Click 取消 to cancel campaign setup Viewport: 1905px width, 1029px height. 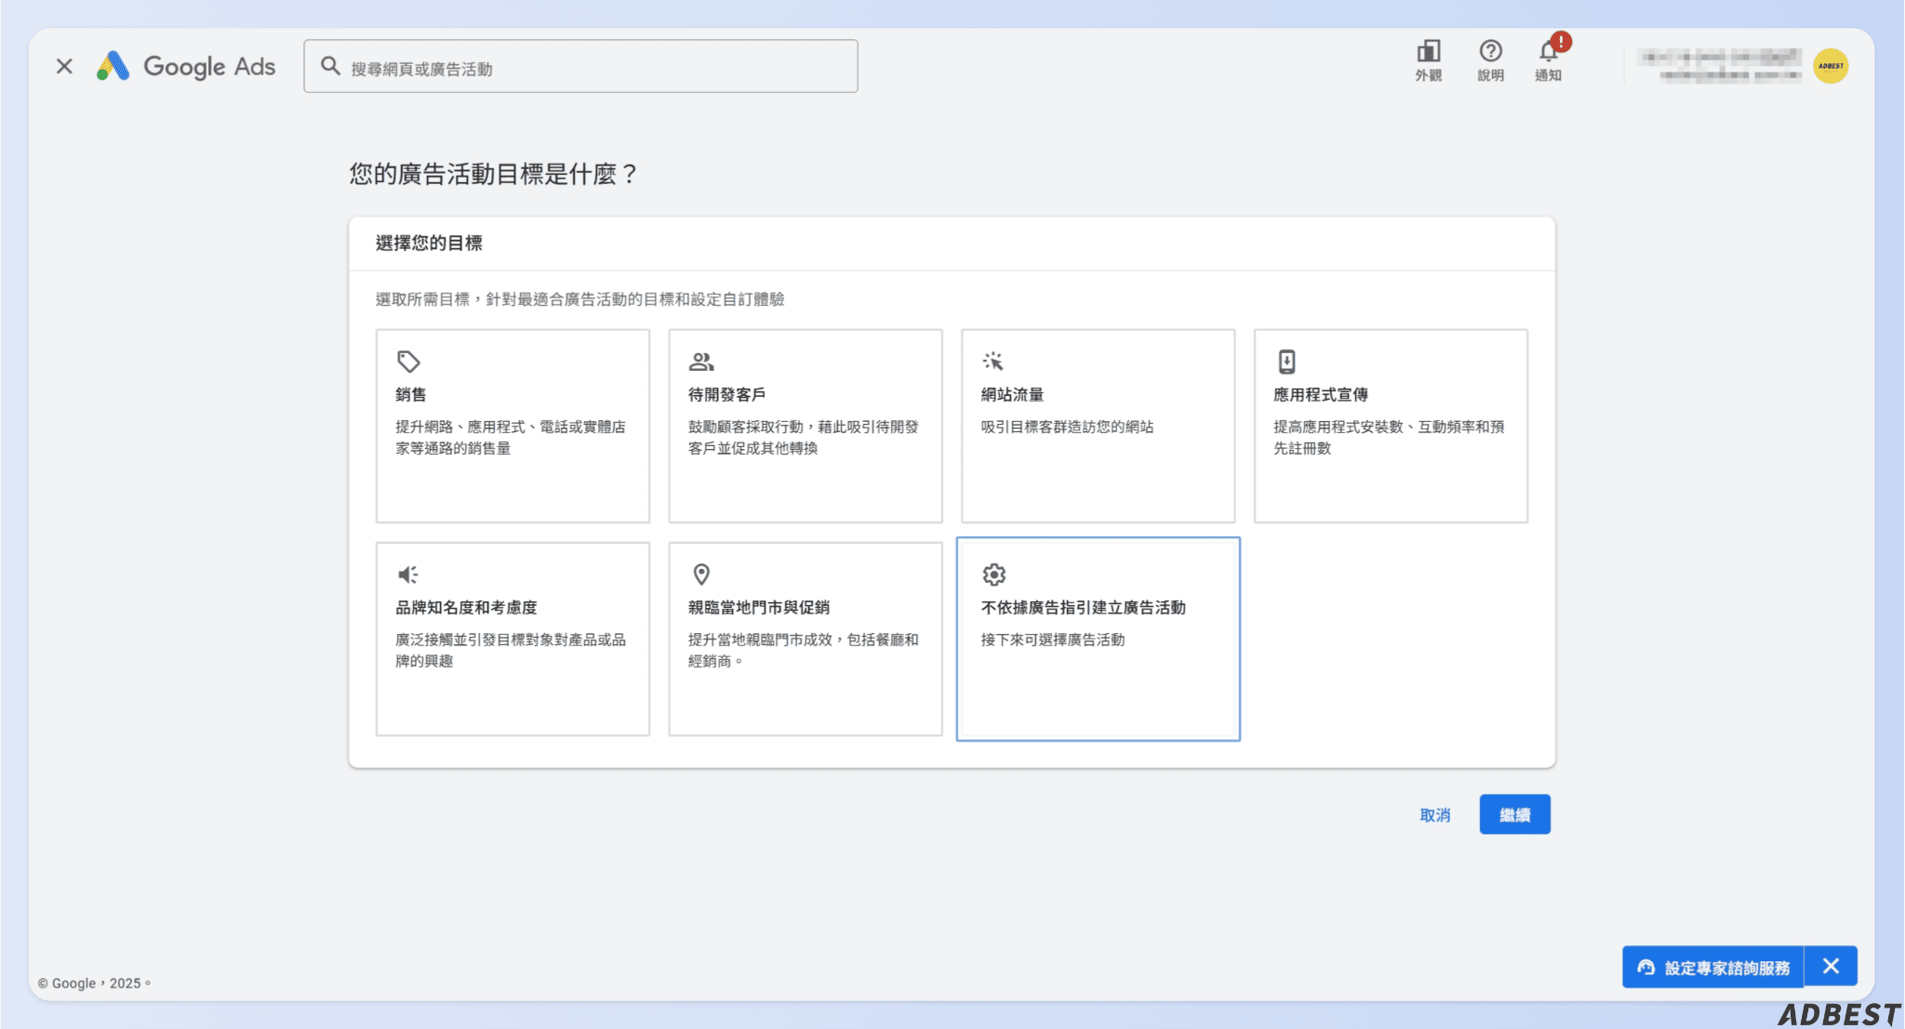1435,813
